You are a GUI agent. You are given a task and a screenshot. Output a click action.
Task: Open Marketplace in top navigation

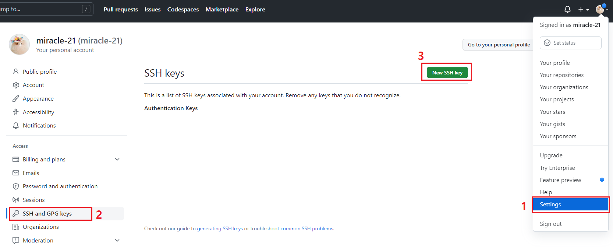click(222, 10)
